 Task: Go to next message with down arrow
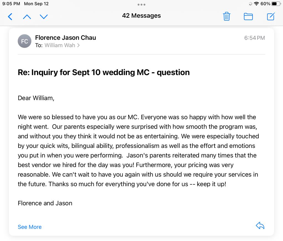click(x=44, y=17)
